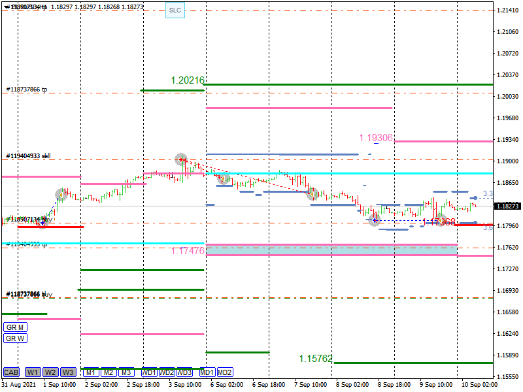Select the blue buy marker near 8 Sep 02:00
The width and height of the screenshot is (523, 392).
point(374,220)
